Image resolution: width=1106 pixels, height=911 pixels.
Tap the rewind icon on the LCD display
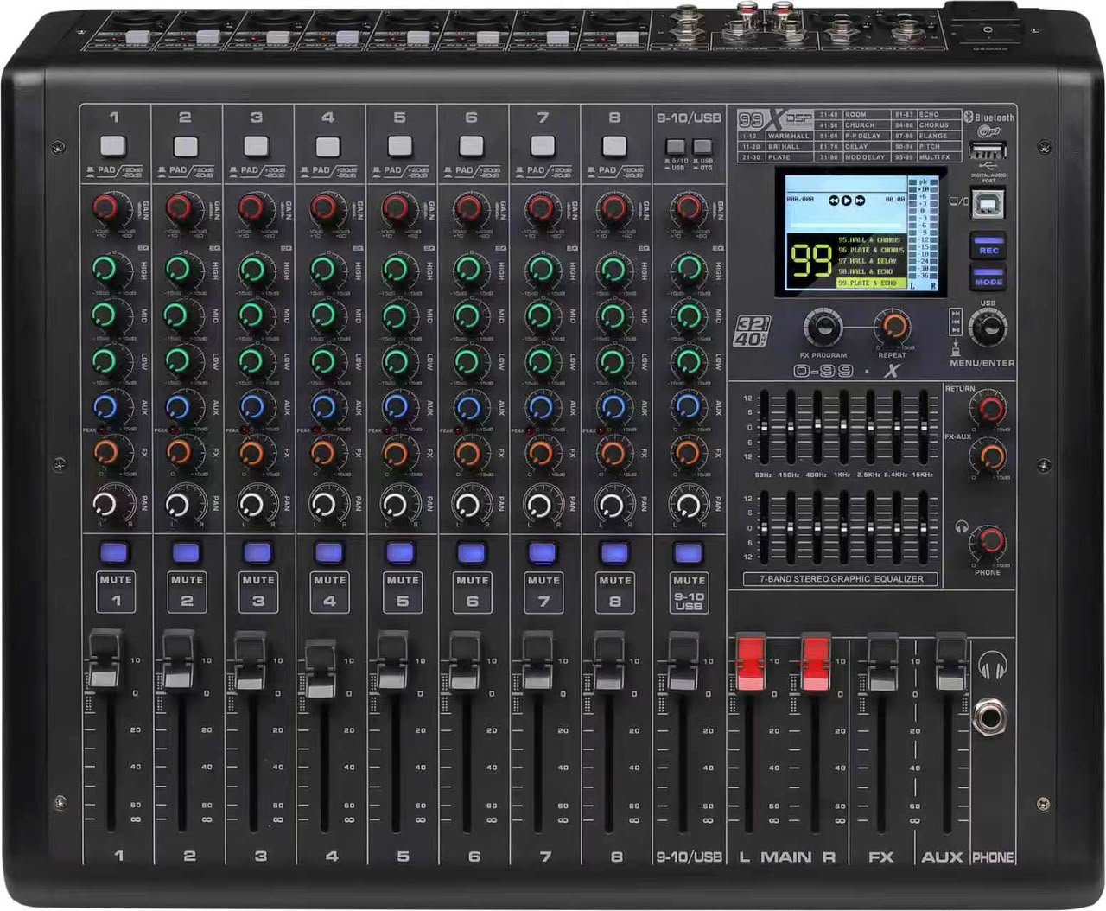[x=836, y=201]
